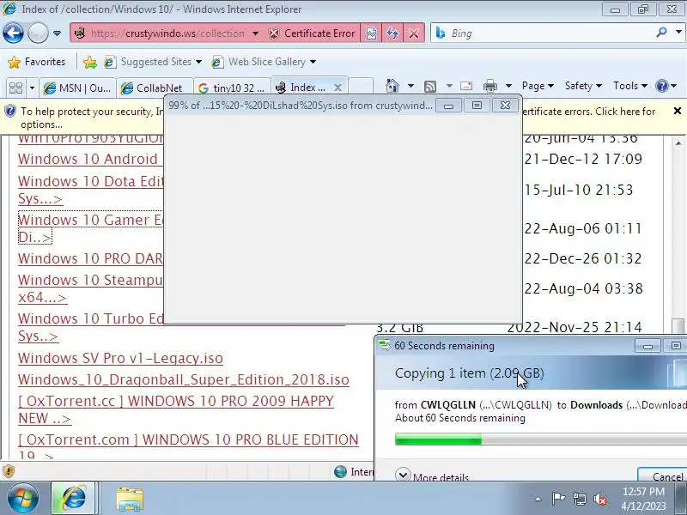Open the tab list dropdown arrow
This screenshot has width=687, height=515.
pyautogui.click(x=32, y=88)
